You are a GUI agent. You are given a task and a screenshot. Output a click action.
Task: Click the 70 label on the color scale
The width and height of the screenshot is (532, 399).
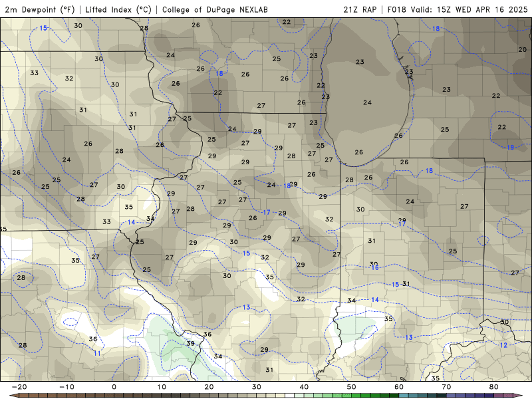coord(446,387)
